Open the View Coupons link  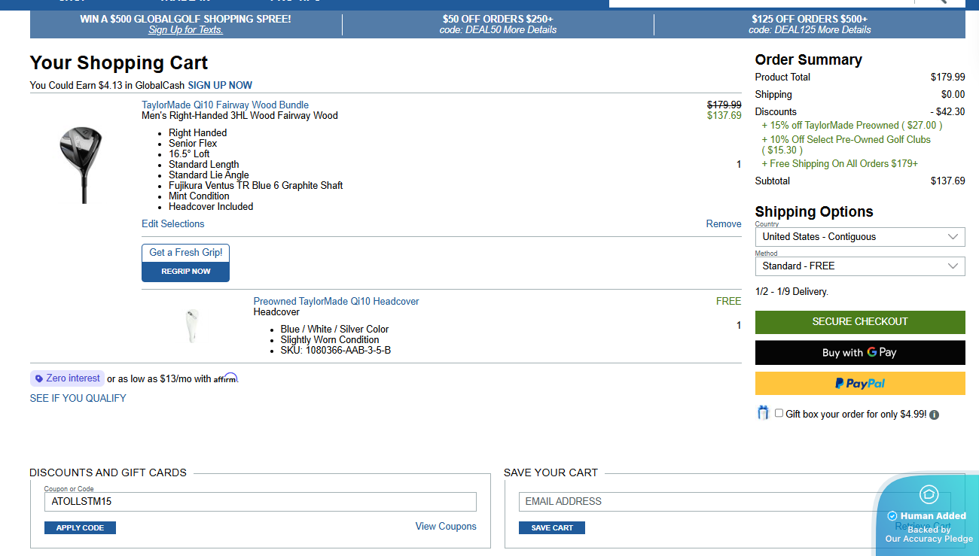[446, 526]
